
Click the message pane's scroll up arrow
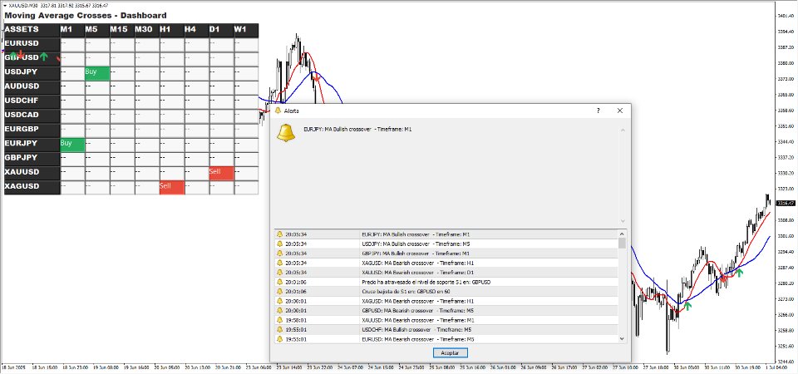coord(623,130)
